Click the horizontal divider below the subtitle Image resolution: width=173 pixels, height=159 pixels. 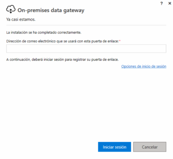click(x=86, y=25)
